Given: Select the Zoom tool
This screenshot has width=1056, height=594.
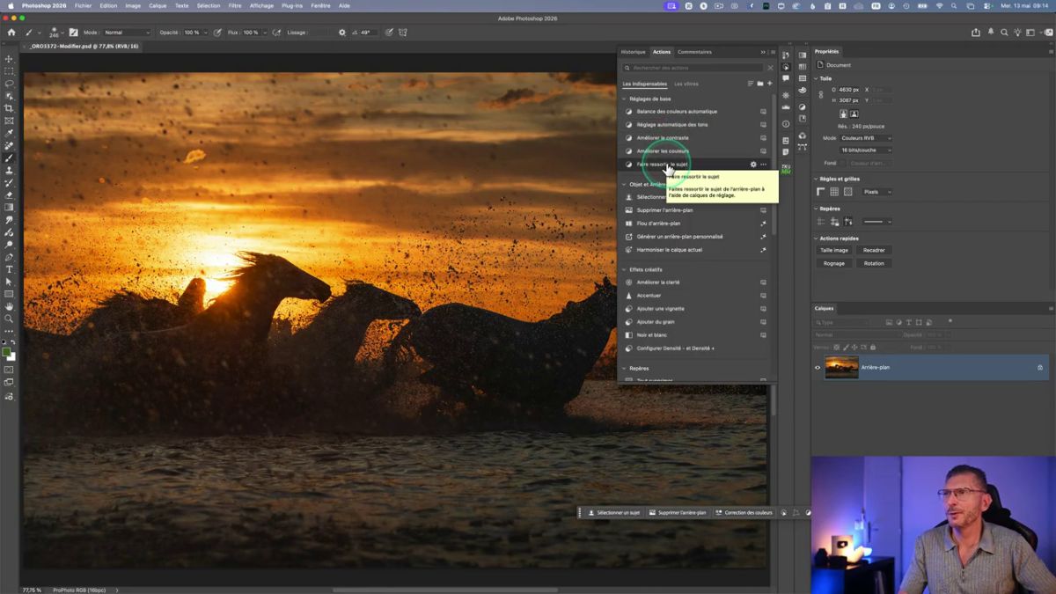Looking at the screenshot, I should 9,319.
